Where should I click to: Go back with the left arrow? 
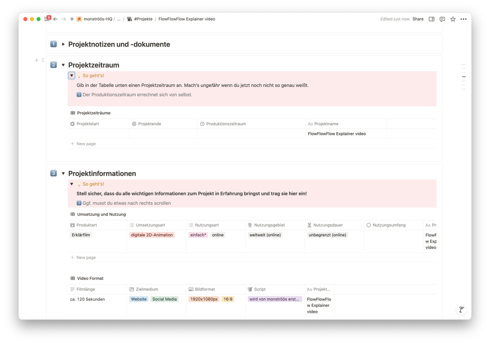pyautogui.click(x=56, y=19)
